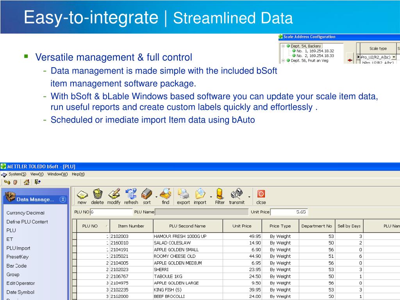Collapse the Data Manage panel with chevron
Screen dimensions: 400x300
pos(63,200)
